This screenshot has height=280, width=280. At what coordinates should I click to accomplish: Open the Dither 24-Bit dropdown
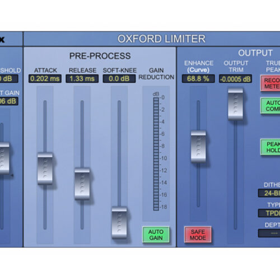tap(269, 193)
